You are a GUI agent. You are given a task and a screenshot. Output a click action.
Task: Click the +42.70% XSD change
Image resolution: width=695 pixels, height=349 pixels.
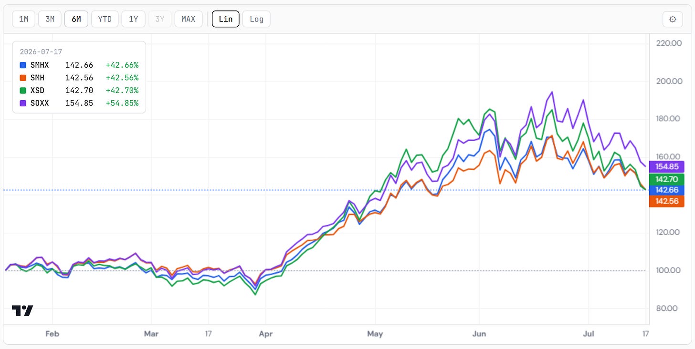pyautogui.click(x=122, y=91)
